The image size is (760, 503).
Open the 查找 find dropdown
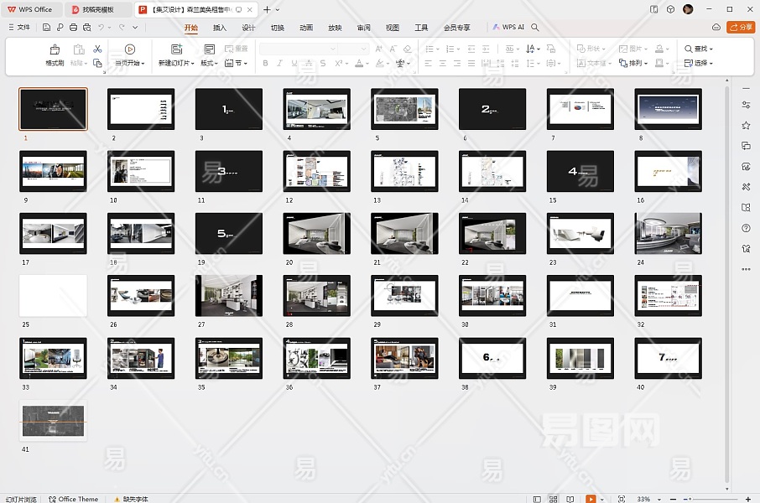click(x=699, y=49)
